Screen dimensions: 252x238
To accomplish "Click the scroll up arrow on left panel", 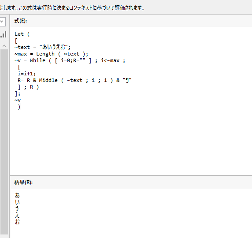I will (4, 46).
